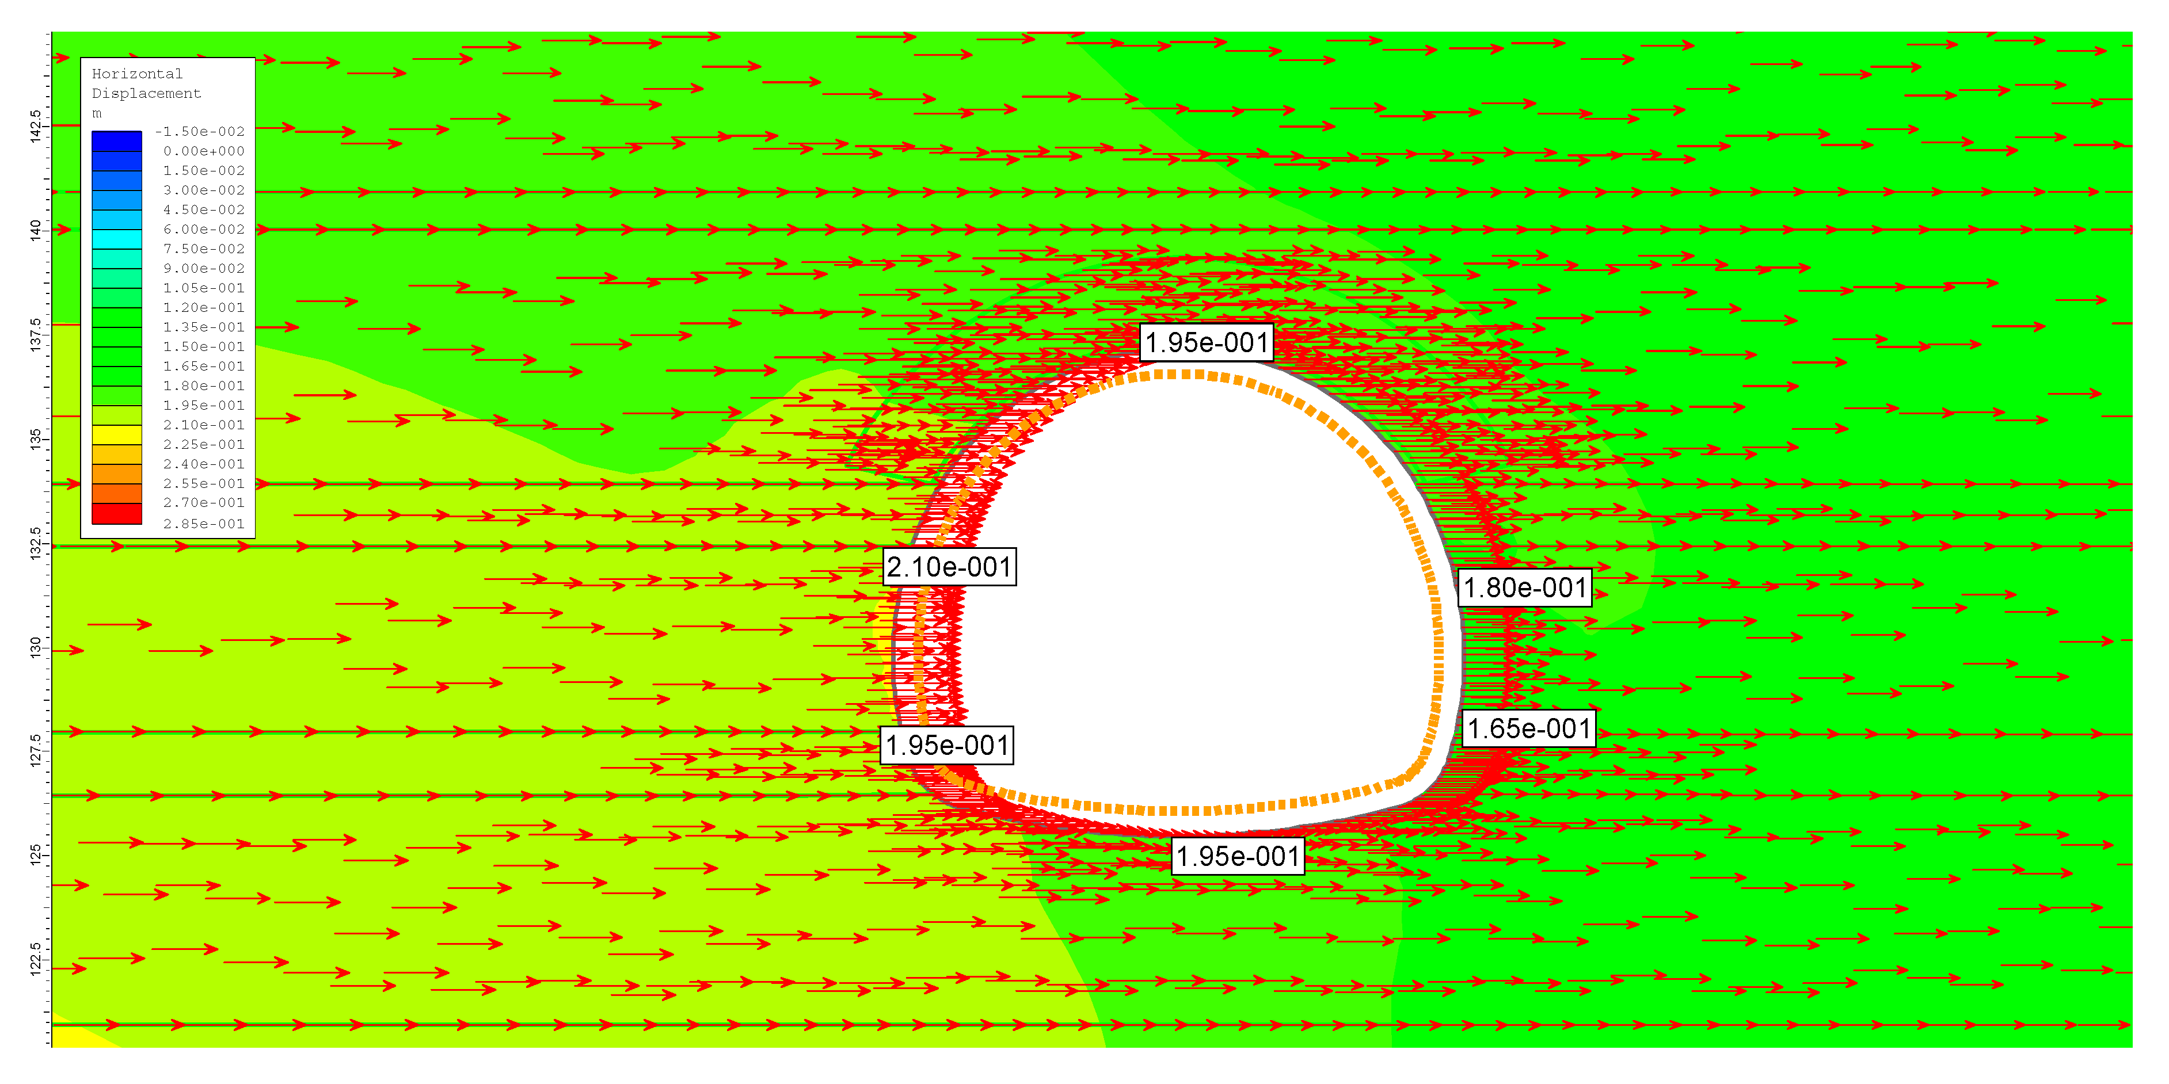This screenshot has width=2169, height=1084.
Task: Click the 0.00e+000 legend value text
Action: point(203,151)
